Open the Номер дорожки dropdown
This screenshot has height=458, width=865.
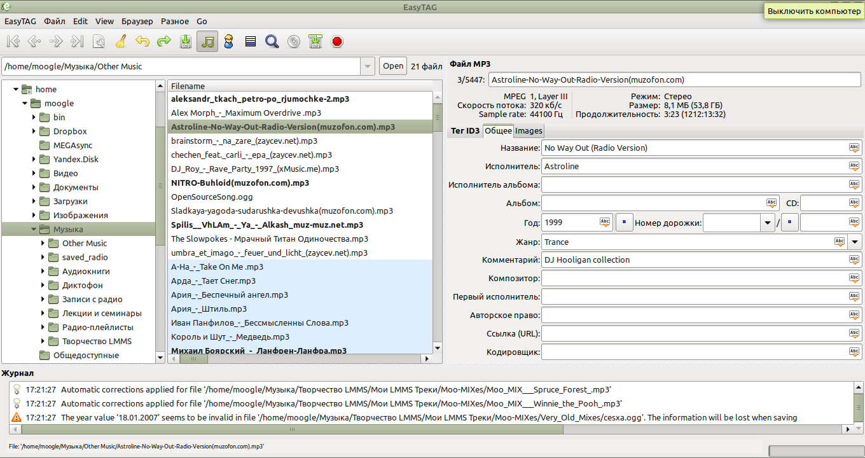pos(769,223)
